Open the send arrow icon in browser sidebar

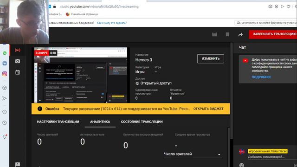tap(5, 98)
